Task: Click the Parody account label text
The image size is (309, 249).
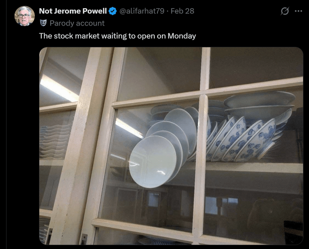Action: coord(77,23)
